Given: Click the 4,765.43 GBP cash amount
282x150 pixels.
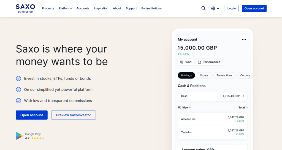Looking at the screenshot, I should tap(231, 96).
